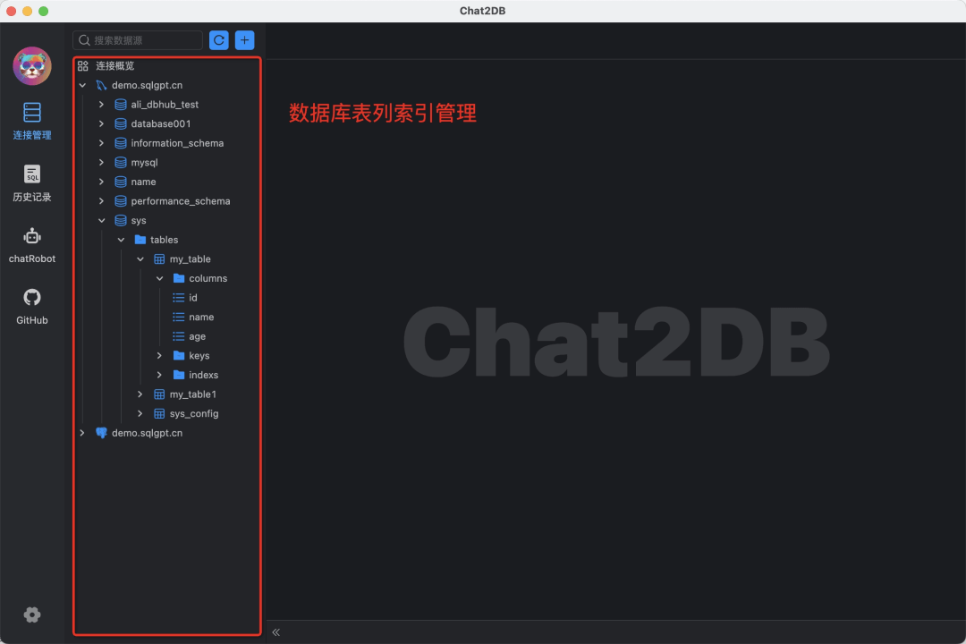Image resolution: width=966 pixels, height=644 pixels.
Task: Select the information_schema database
Action: click(177, 143)
